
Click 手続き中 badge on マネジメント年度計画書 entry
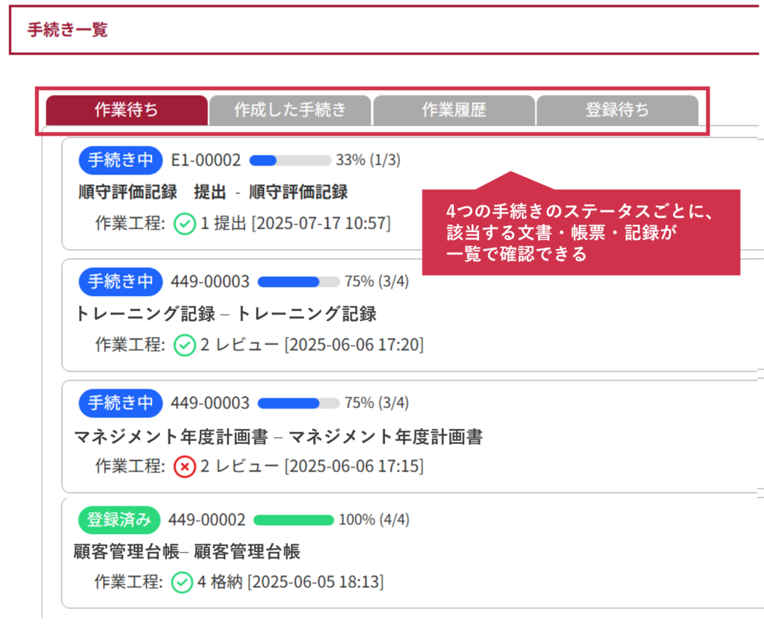pyautogui.click(x=120, y=404)
